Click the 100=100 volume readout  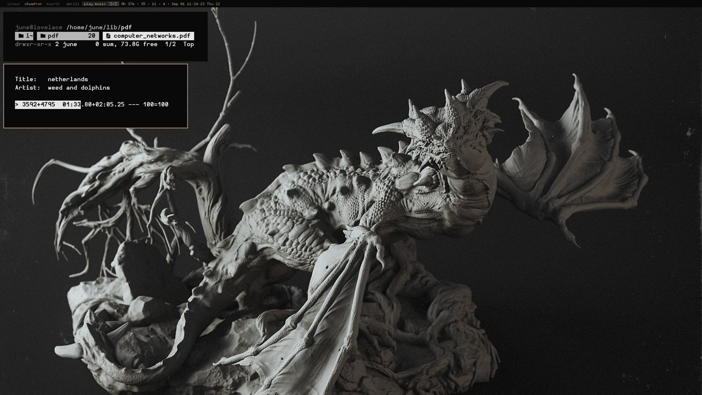pos(155,105)
